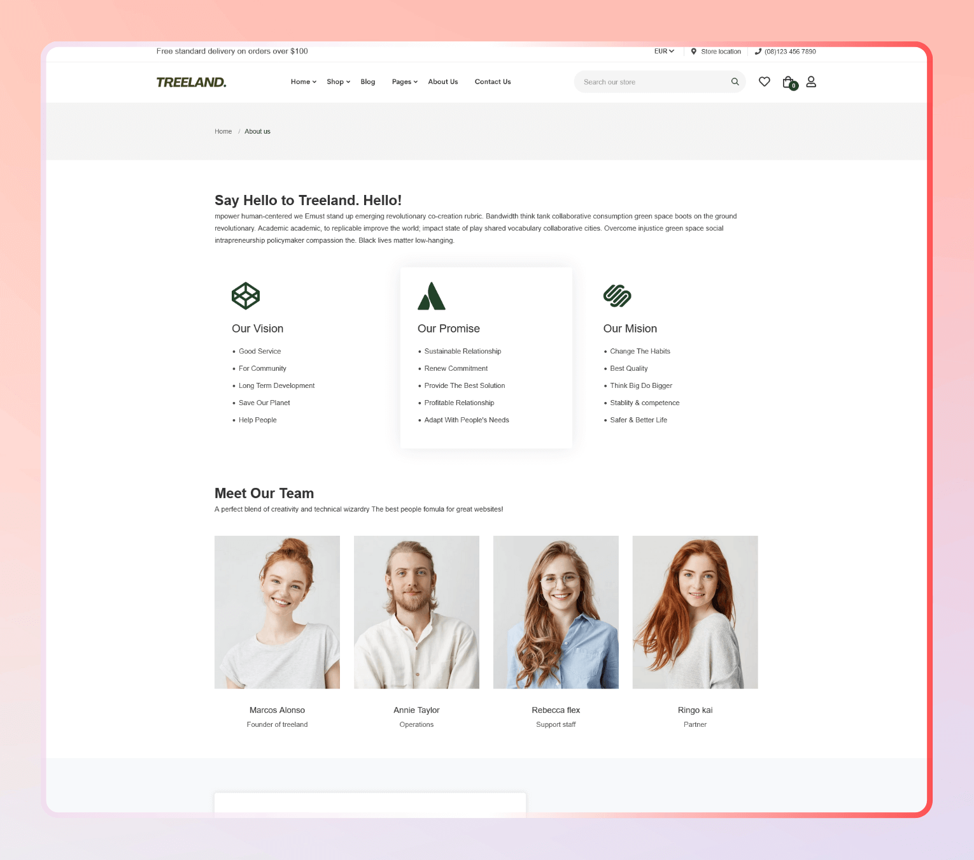Click the Home breadcrumb link
Viewport: 974px width, 860px height.
click(x=223, y=131)
